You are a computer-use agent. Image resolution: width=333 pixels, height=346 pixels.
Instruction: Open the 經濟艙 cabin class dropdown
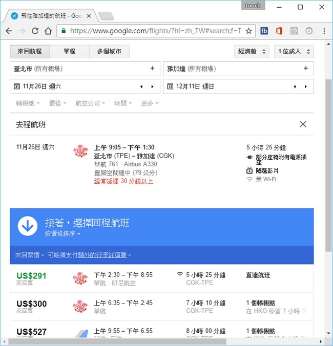click(252, 52)
